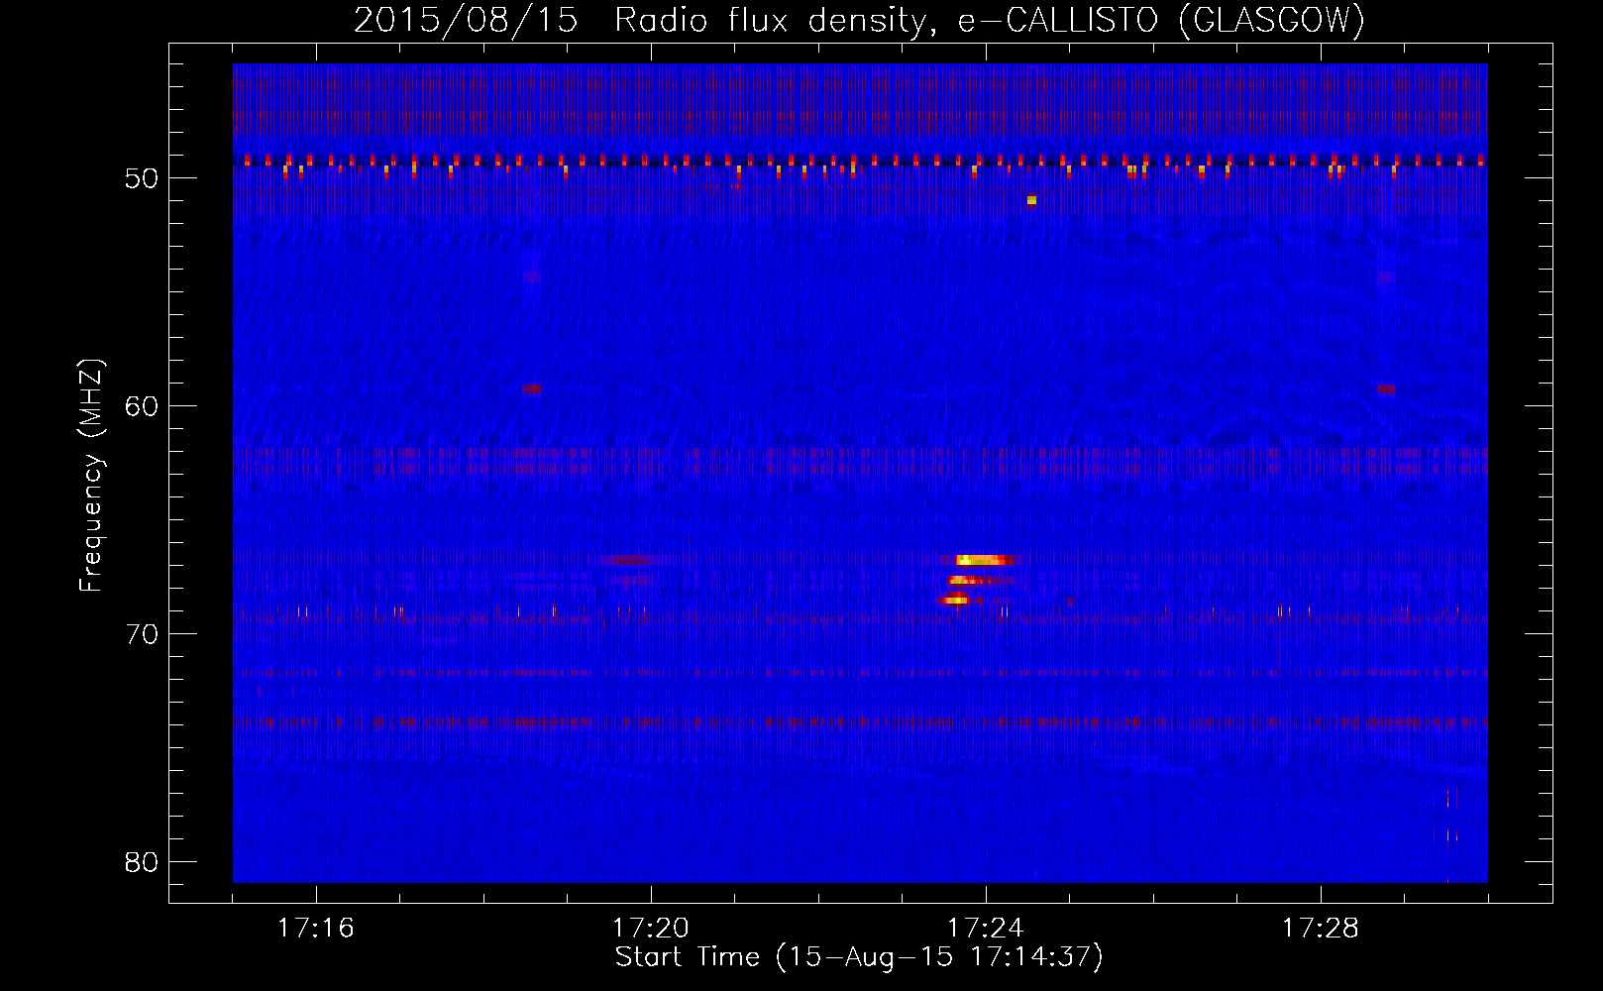Image resolution: width=1603 pixels, height=991 pixels.
Task: Click the plot title 'Radio flux density, e-CALLISTO (GLASGOW)'
Action: pos(990,20)
